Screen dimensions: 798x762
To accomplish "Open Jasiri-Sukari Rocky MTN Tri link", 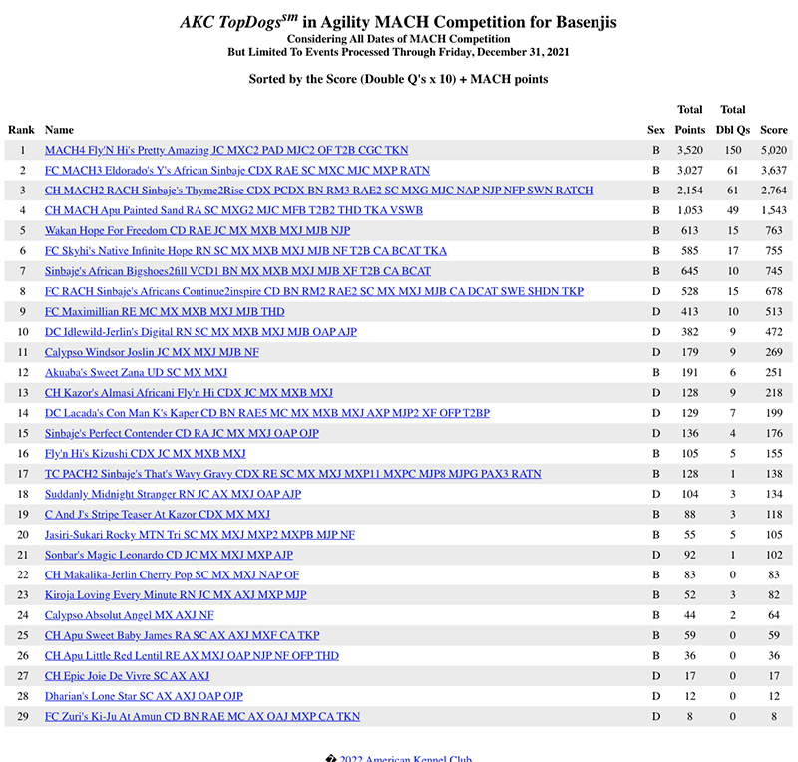I will (x=199, y=535).
